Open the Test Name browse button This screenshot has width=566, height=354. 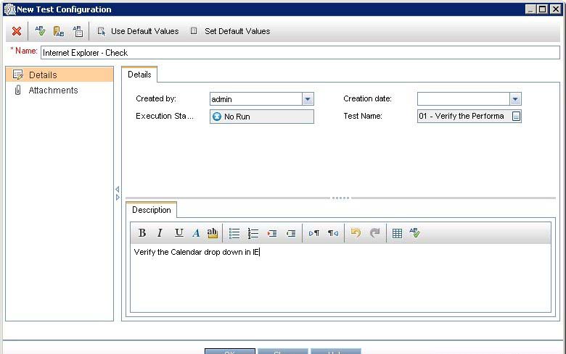516,117
